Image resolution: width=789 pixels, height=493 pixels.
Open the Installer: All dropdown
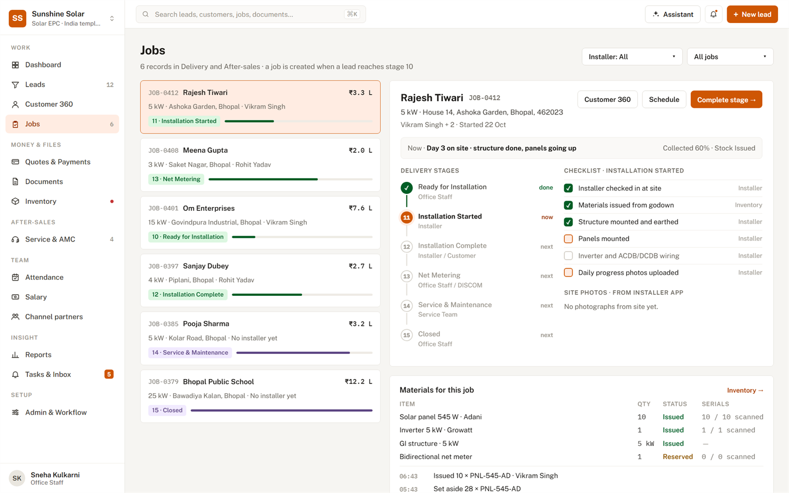click(x=632, y=56)
